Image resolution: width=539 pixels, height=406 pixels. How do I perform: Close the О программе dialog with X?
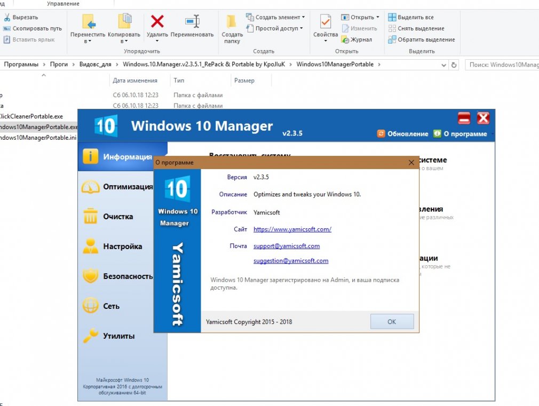tap(411, 162)
